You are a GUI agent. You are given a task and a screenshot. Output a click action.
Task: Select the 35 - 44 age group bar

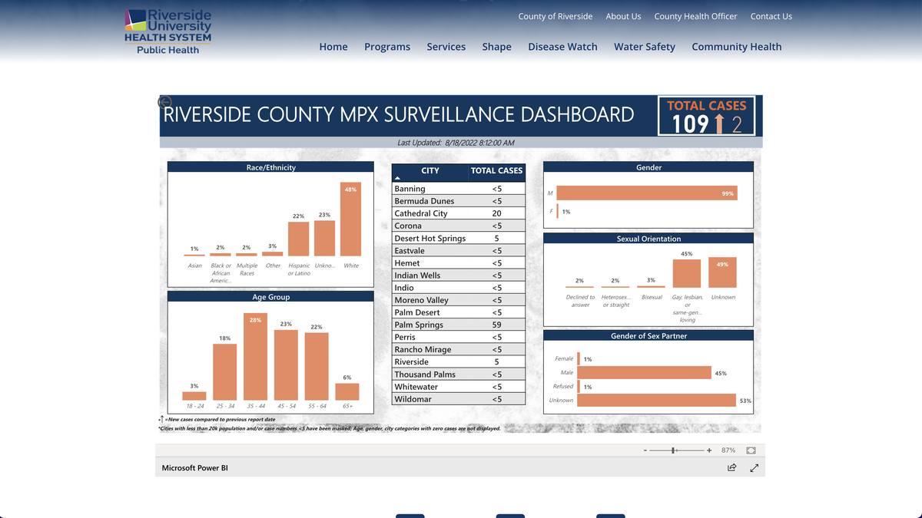point(255,357)
